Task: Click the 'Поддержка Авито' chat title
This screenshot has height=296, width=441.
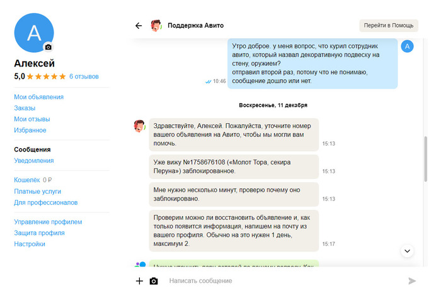Action: click(195, 26)
